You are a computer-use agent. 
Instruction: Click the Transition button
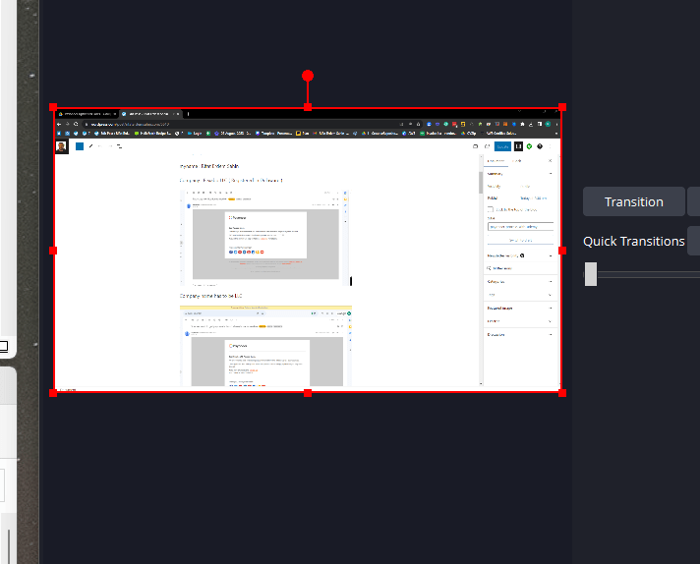click(634, 201)
